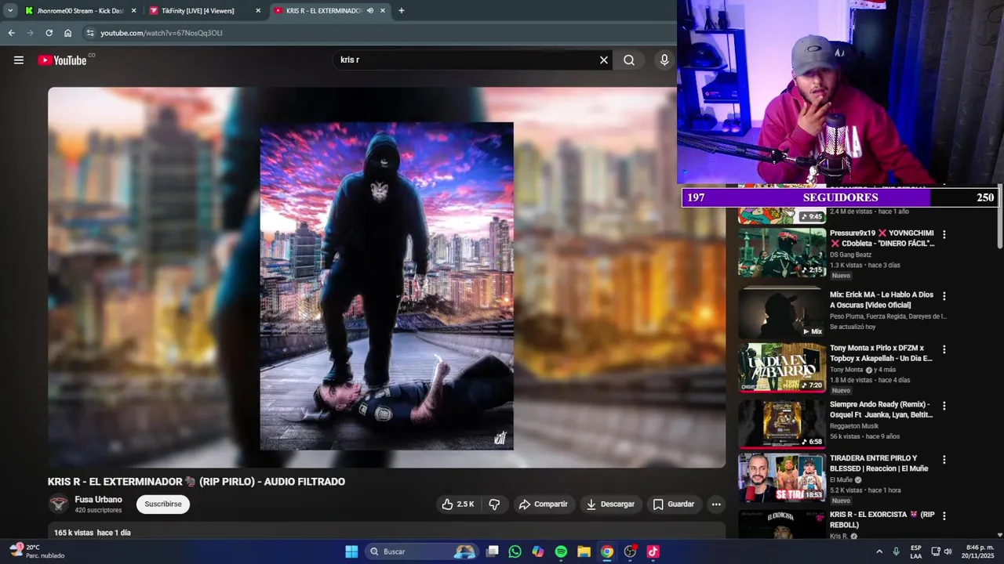Subscribe to Fusa Urbano with Suscribirse
This screenshot has height=564, width=1004.
tap(163, 504)
